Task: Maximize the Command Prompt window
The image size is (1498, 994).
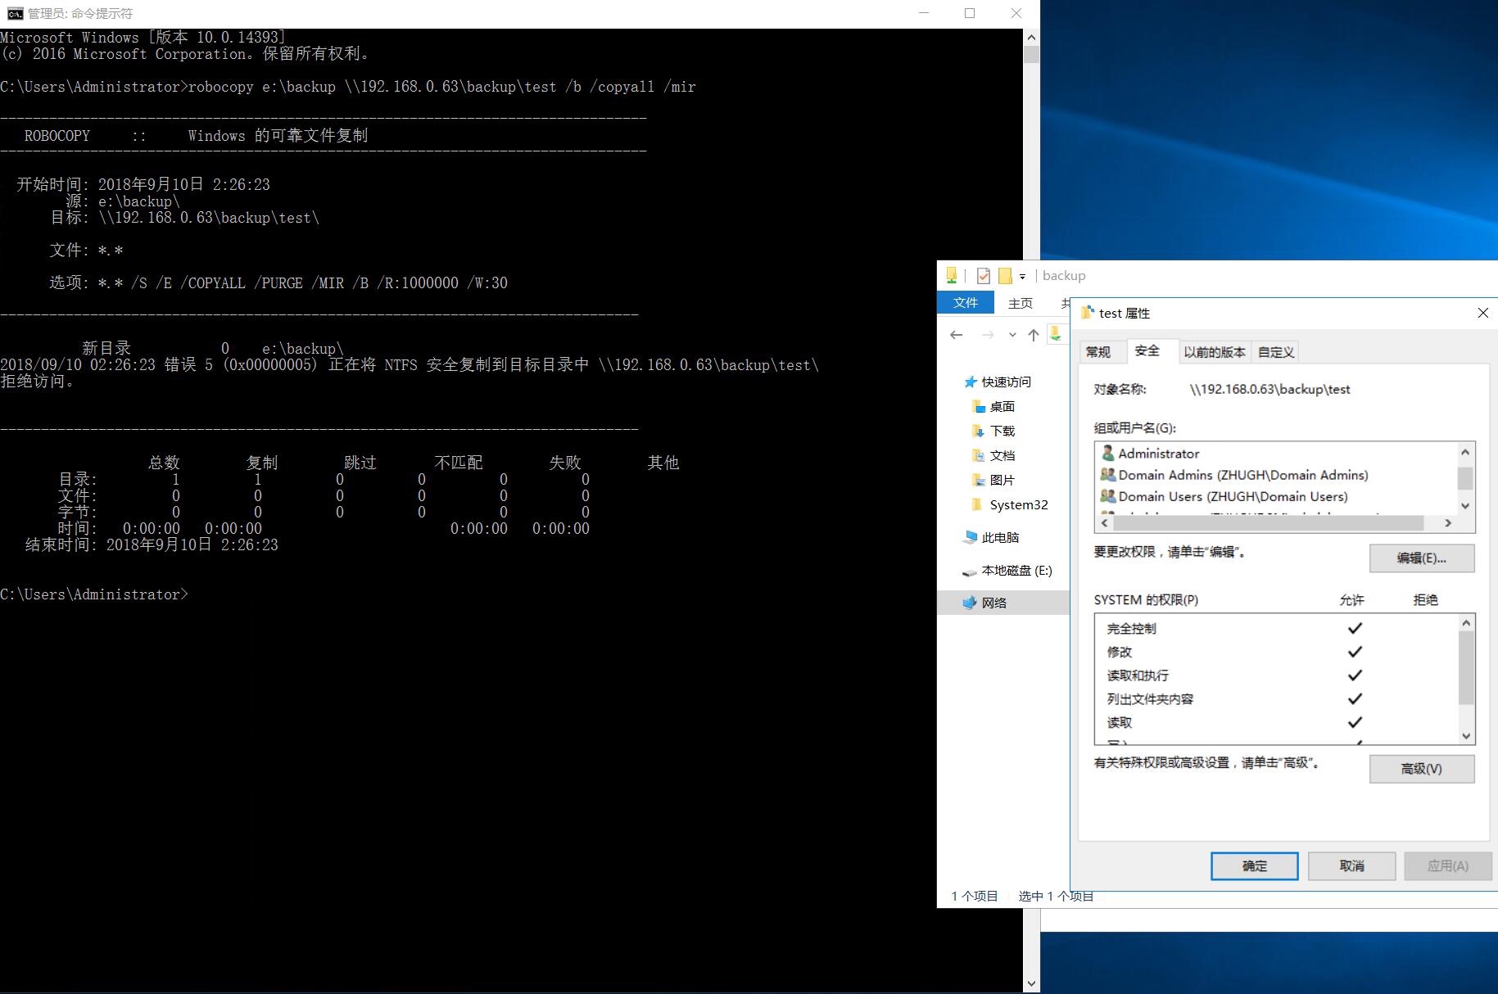Action: 970,13
